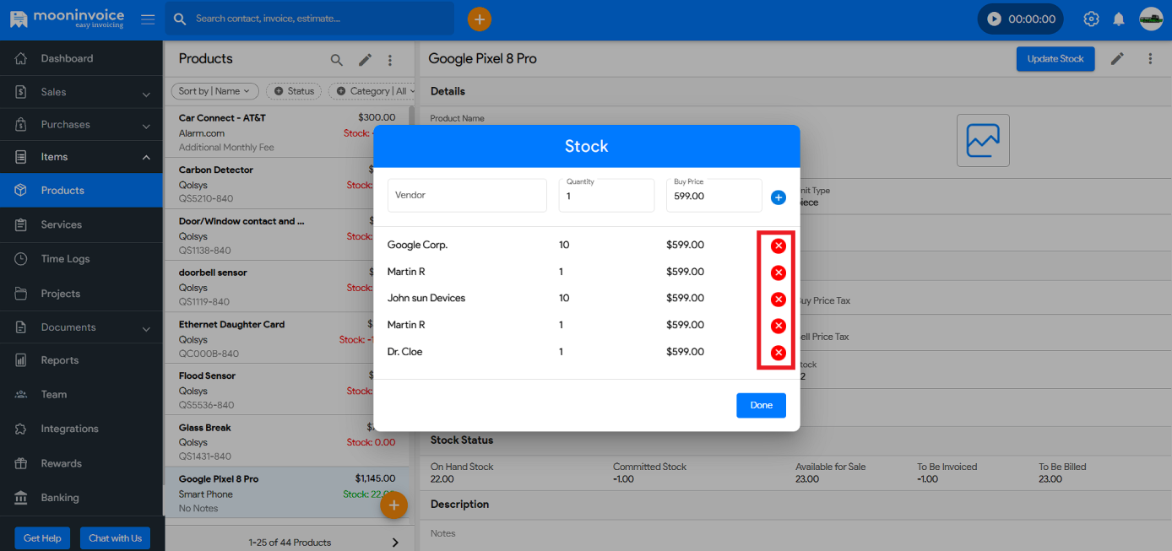Click the pencil icon in Products list header
1172x551 pixels.
coord(365,60)
